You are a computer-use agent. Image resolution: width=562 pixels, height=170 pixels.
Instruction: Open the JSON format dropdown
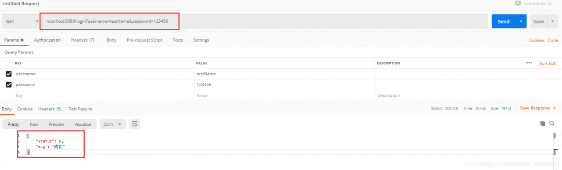pos(113,124)
